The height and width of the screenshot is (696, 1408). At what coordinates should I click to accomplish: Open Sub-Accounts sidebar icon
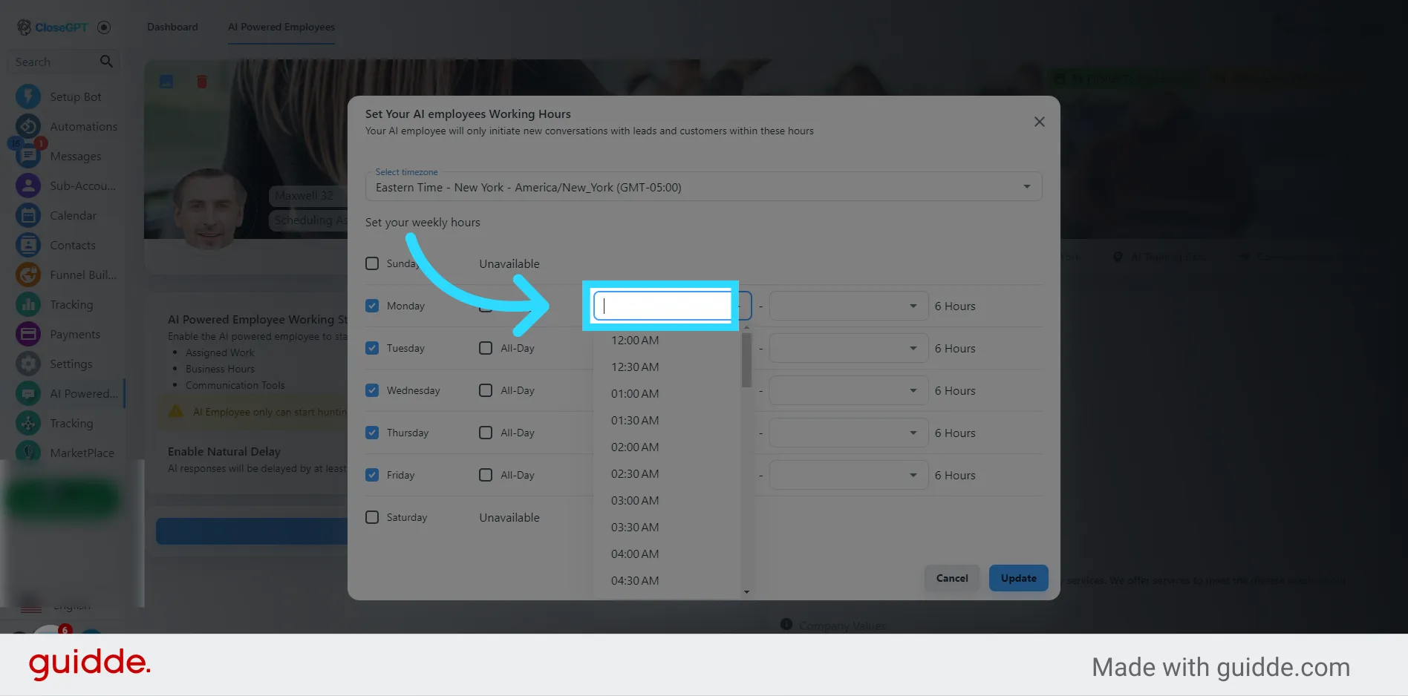(x=28, y=186)
